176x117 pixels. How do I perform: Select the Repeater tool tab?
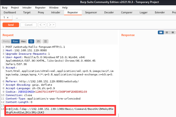pos(73,12)
